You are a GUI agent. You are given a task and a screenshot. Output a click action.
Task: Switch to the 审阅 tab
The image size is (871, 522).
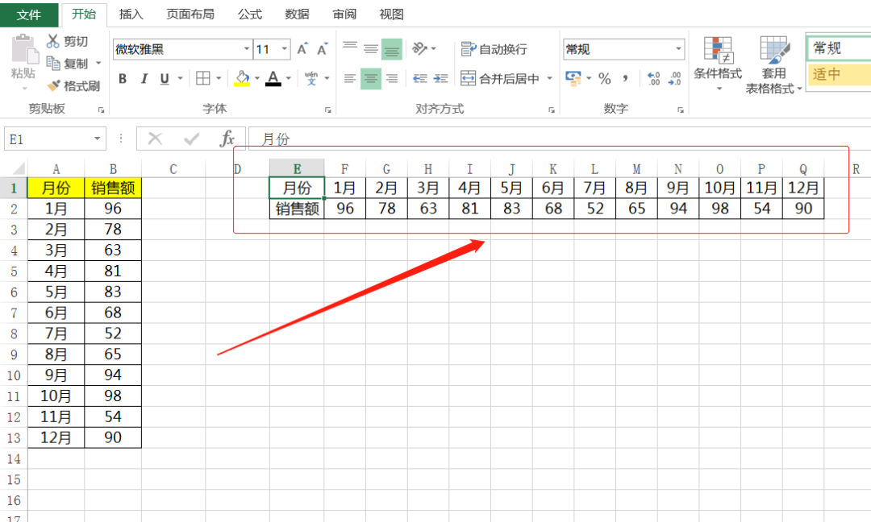click(x=344, y=14)
